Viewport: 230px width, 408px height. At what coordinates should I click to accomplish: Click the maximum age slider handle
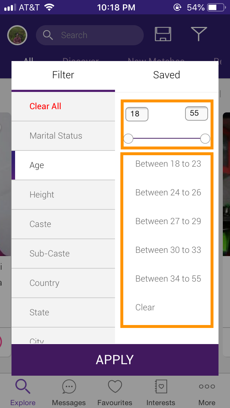pos(205,139)
